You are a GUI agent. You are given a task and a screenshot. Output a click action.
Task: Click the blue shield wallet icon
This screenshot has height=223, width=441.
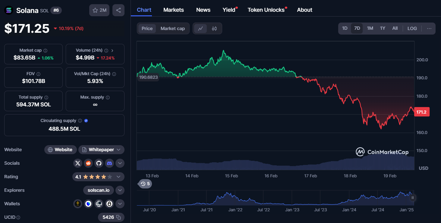88,204
